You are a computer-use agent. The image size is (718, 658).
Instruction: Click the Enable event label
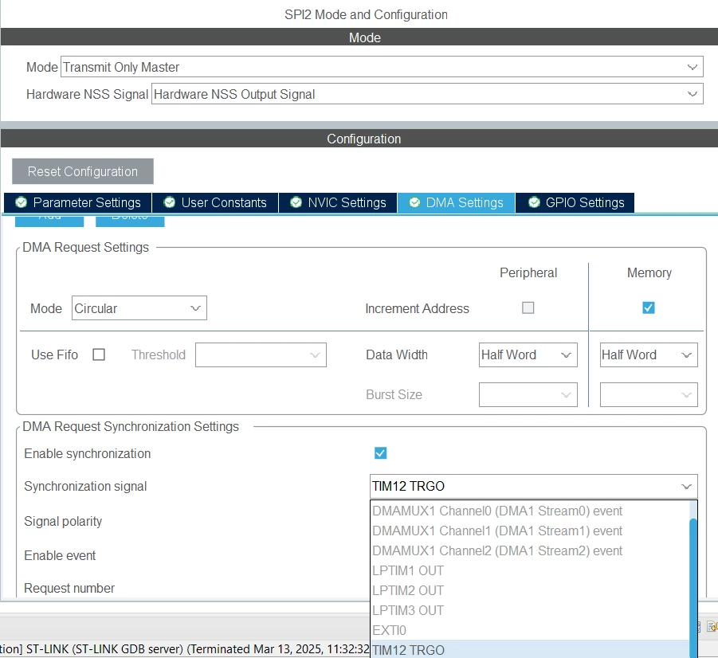click(x=60, y=555)
